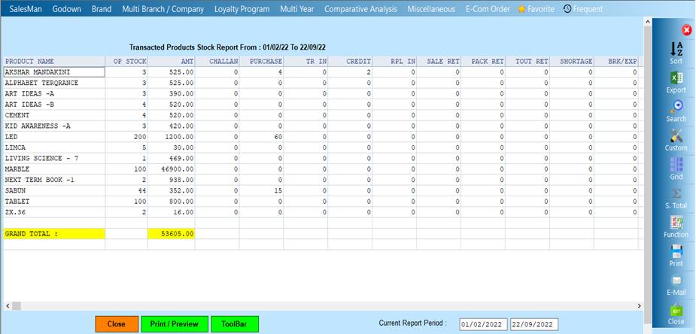
Task: Click the report end date field
Action: tap(534, 324)
